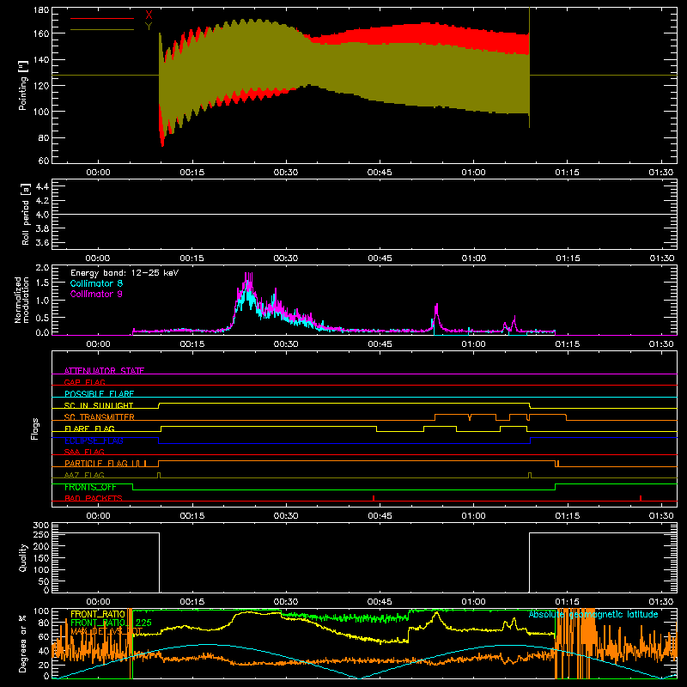Click the Pointing axis title

23,85
